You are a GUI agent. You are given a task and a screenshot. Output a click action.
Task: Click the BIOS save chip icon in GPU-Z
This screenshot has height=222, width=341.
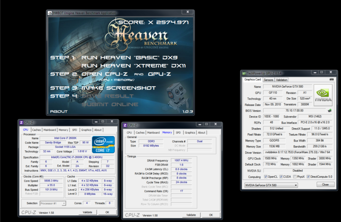point(330,110)
